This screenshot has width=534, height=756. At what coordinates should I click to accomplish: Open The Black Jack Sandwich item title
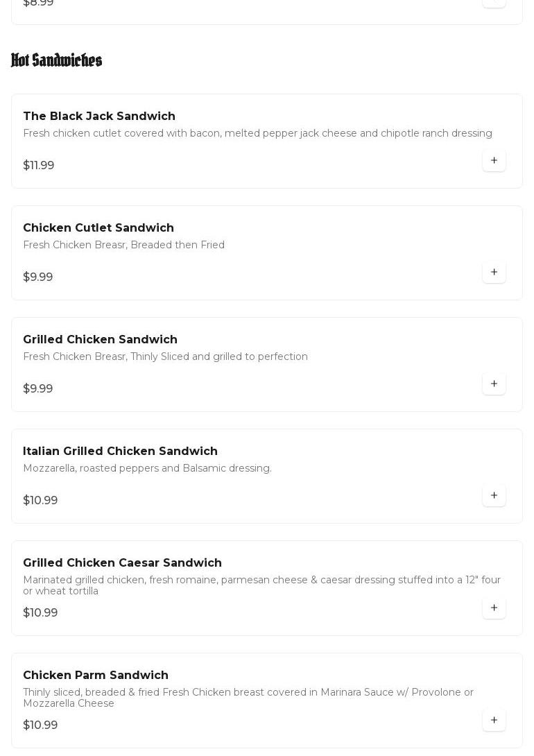99,117
